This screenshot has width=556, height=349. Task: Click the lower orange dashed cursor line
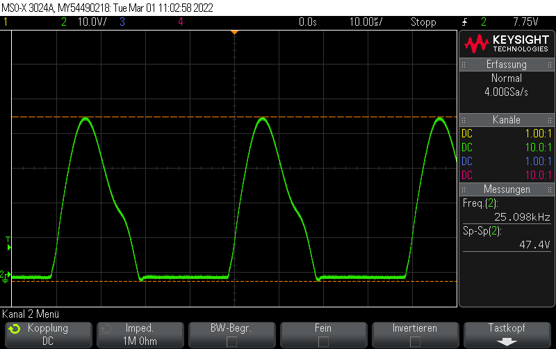[234, 282]
